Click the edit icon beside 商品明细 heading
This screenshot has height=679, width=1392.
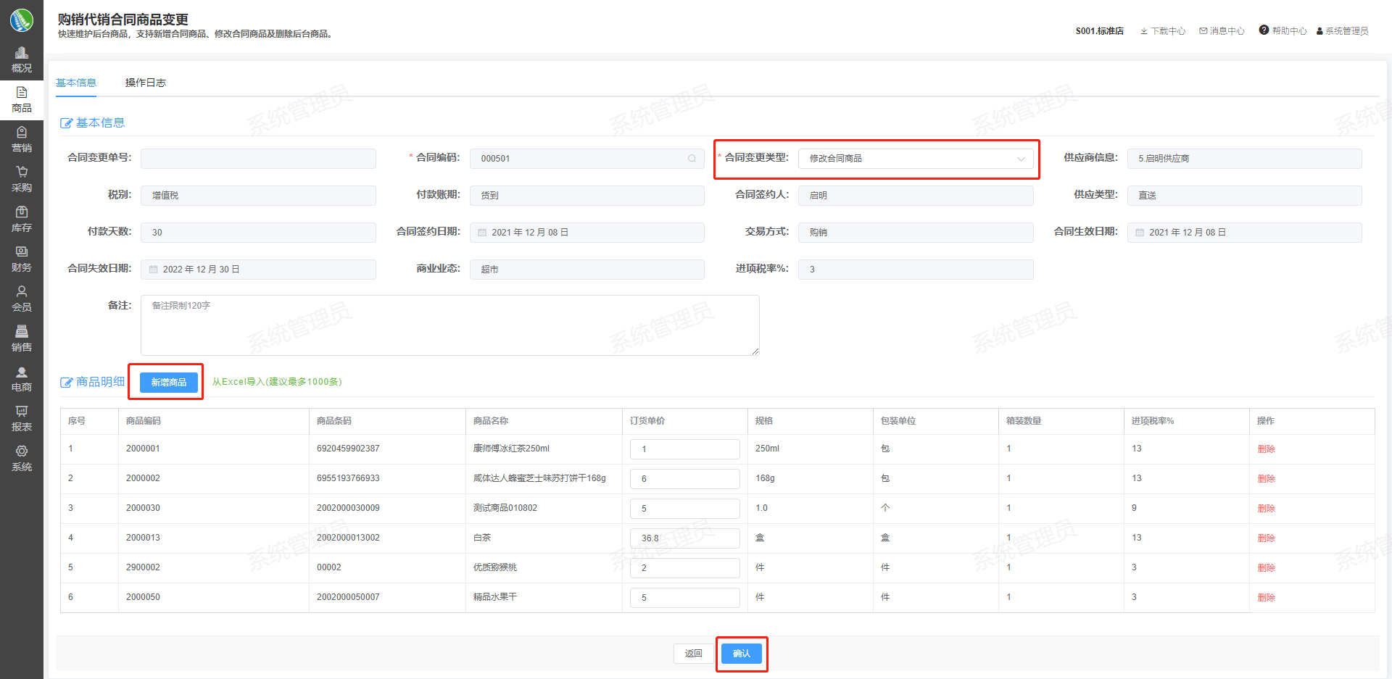[66, 382]
